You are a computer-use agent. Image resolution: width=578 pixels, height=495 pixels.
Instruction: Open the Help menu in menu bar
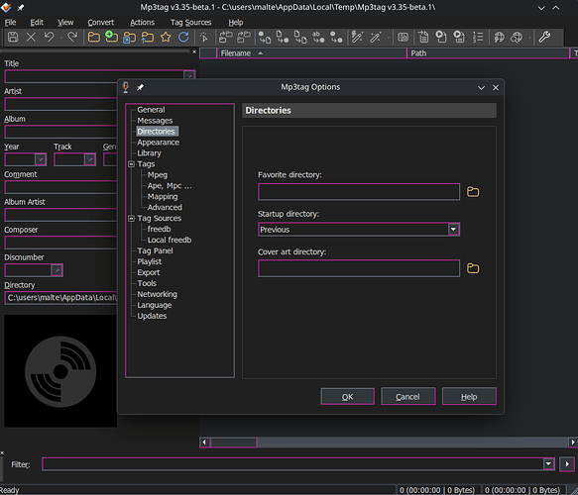[236, 23]
